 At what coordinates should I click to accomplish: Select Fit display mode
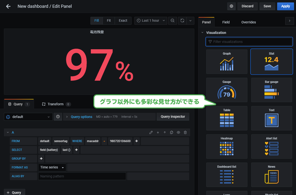click(x=109, y=21)
